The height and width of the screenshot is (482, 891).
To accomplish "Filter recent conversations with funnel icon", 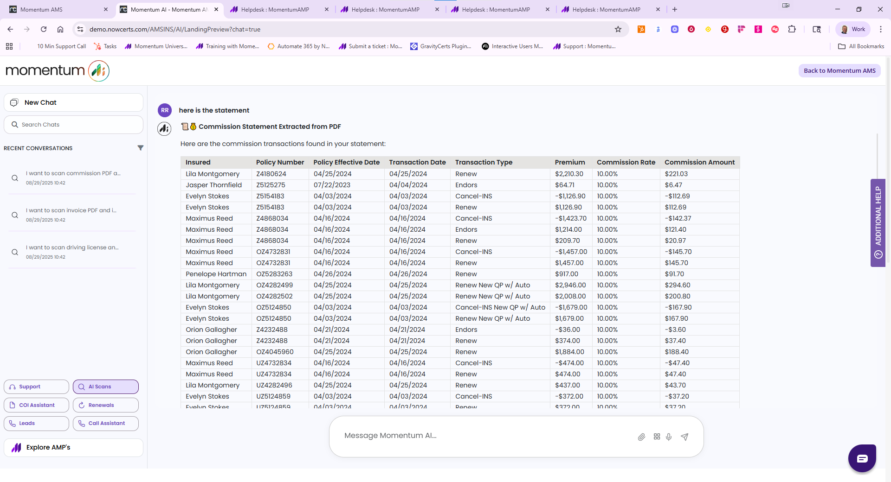I will (x=140, y=148).
